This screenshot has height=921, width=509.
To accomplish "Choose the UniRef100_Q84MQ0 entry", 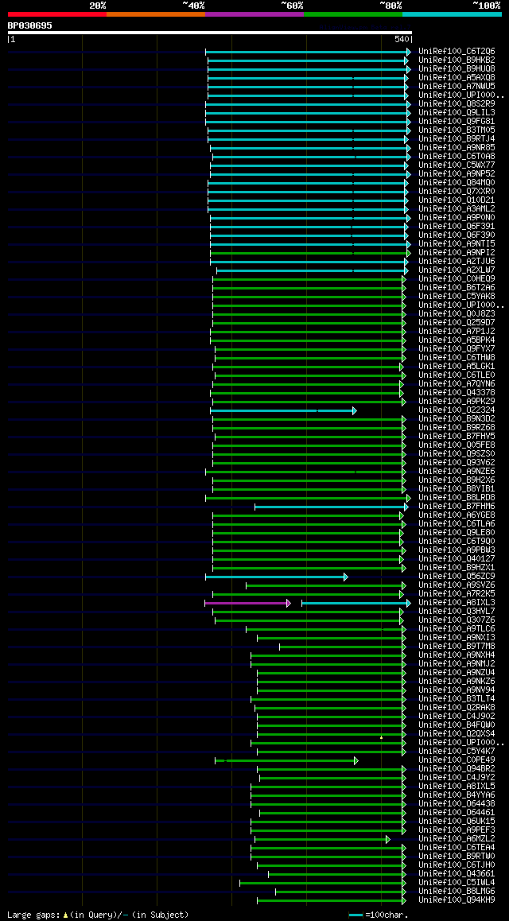I will point(457,183).
